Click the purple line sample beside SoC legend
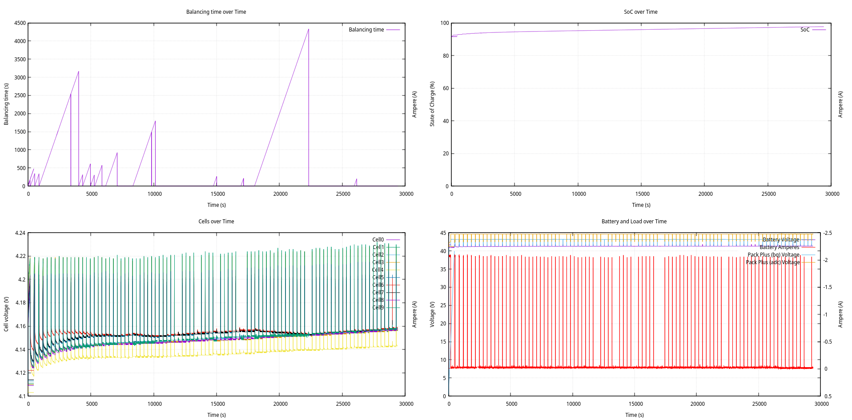The width and height of the screenshot is (852, 420). [819, 30]
